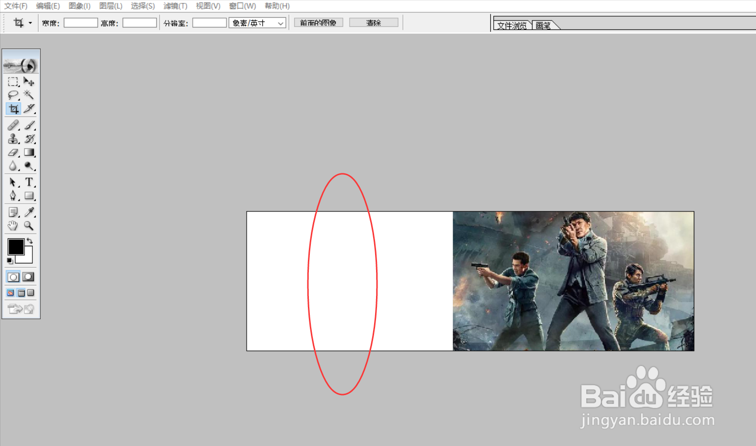Select the Gradient tool
756x446 pixels.
[29, 153]
